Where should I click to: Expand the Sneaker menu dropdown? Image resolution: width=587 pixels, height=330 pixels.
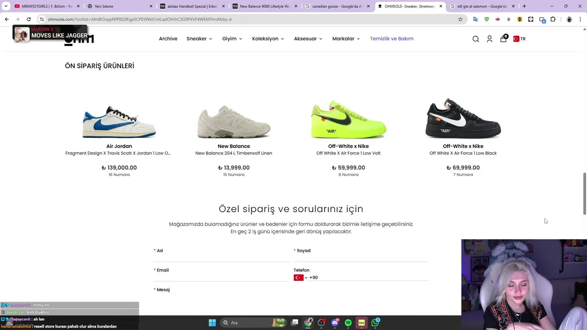(199, 39)
